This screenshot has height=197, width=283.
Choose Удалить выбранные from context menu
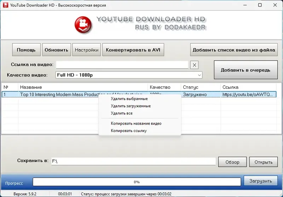[x=129, y=99]
